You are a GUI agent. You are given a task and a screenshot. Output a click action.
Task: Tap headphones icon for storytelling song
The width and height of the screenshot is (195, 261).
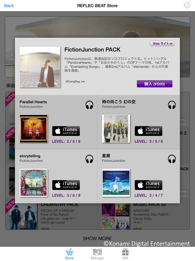point(89,159)
